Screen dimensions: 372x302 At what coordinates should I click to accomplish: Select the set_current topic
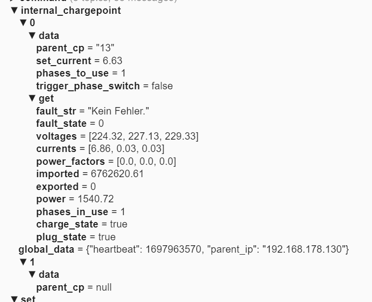79,61
